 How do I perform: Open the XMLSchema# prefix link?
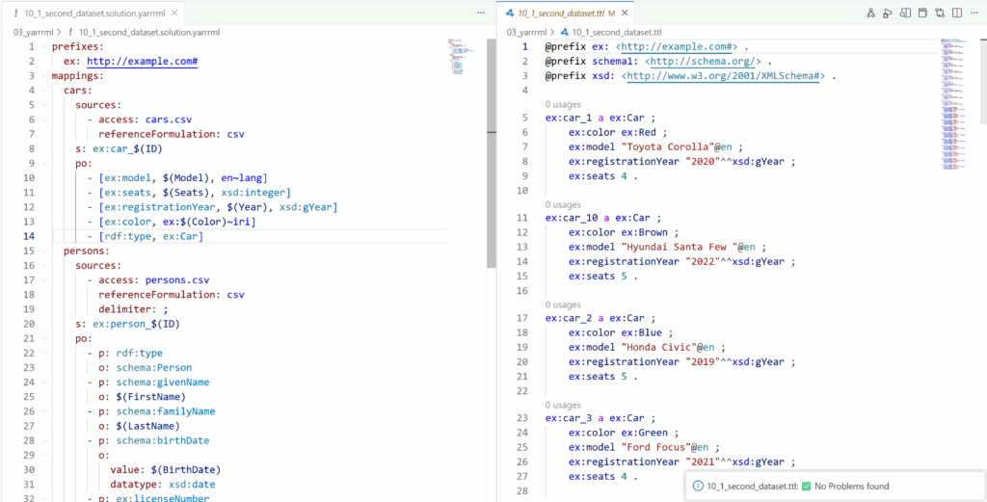(723, 76)
